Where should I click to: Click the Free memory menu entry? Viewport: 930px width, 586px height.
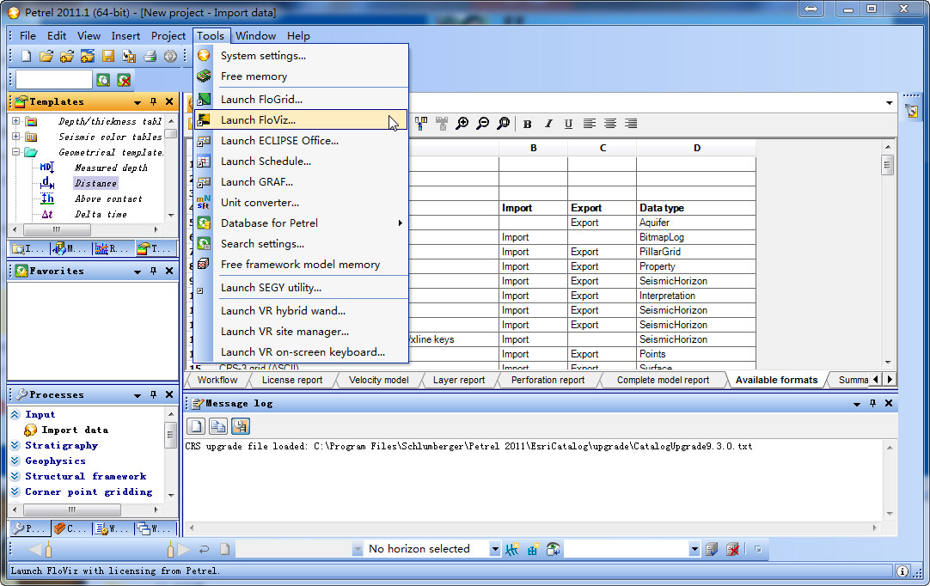click(302, 76)
